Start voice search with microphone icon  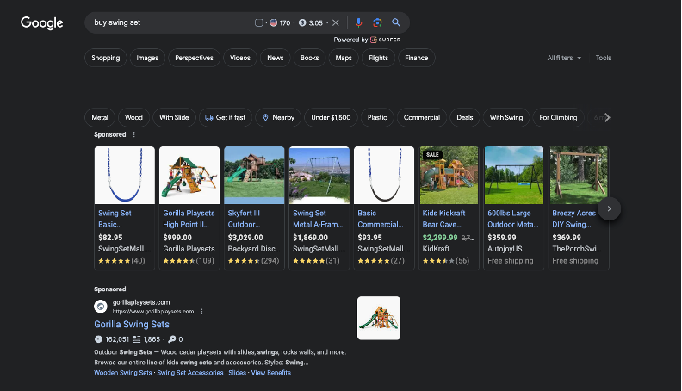[x=358, y=22]
